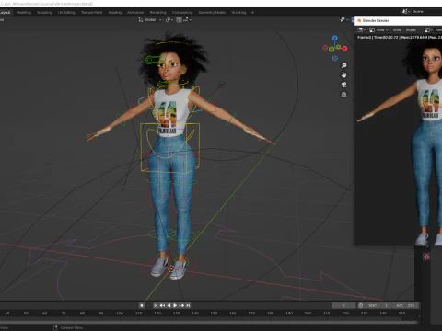Switch to the Animation workspace tab

point(135,13)
